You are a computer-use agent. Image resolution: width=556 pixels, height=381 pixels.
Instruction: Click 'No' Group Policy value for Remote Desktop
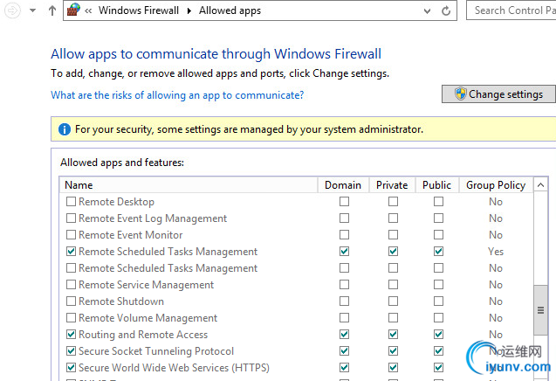coord(496,202)
